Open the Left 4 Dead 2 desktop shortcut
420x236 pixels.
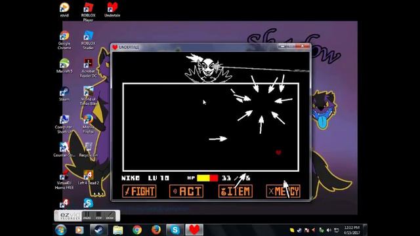click(88, 178)
